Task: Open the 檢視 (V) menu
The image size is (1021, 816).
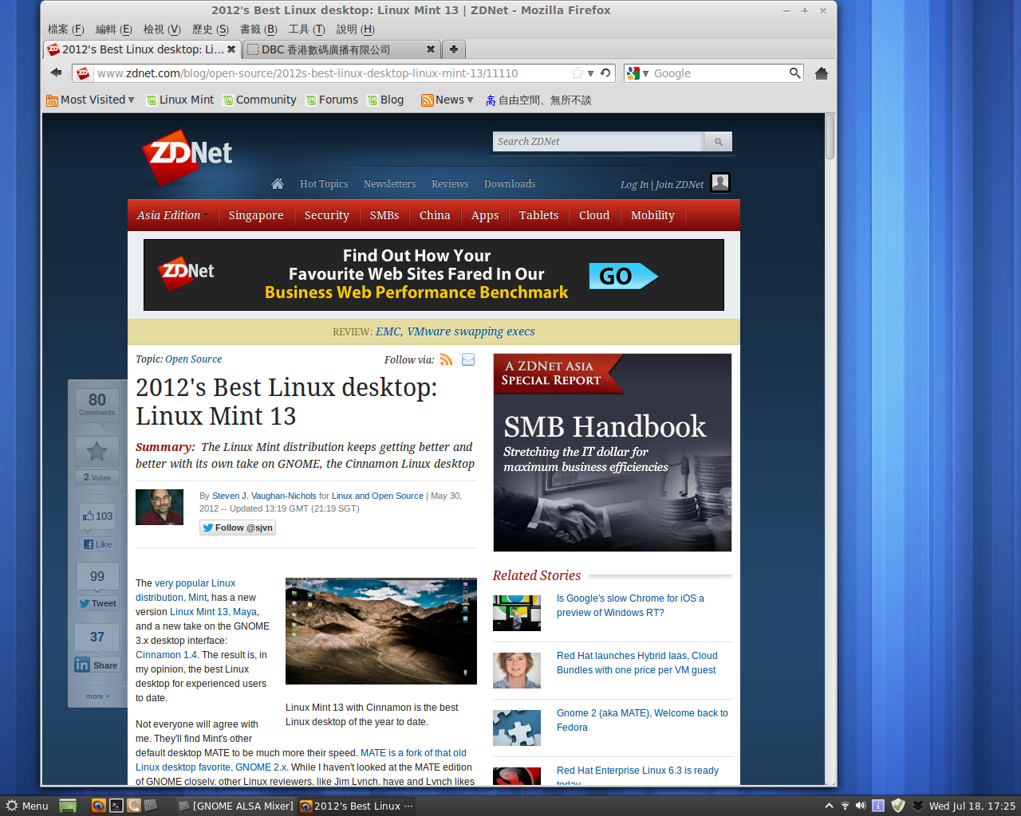Action: point(162,29)
